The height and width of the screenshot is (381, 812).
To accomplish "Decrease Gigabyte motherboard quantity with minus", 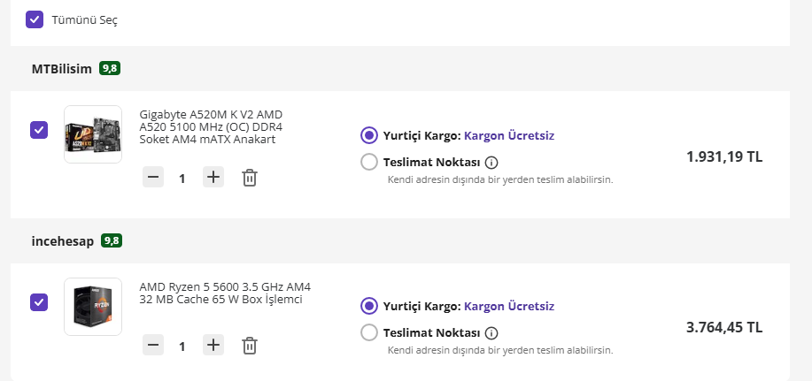I will pyautogui.click(x=153, y=178).
